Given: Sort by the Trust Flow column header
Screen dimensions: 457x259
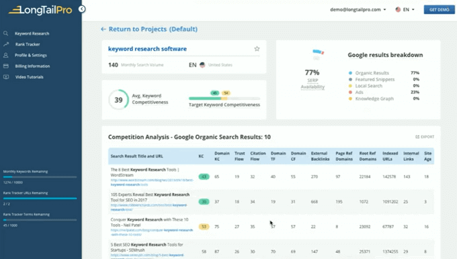Looking at the screenshot, I should (x=239, y=156).
